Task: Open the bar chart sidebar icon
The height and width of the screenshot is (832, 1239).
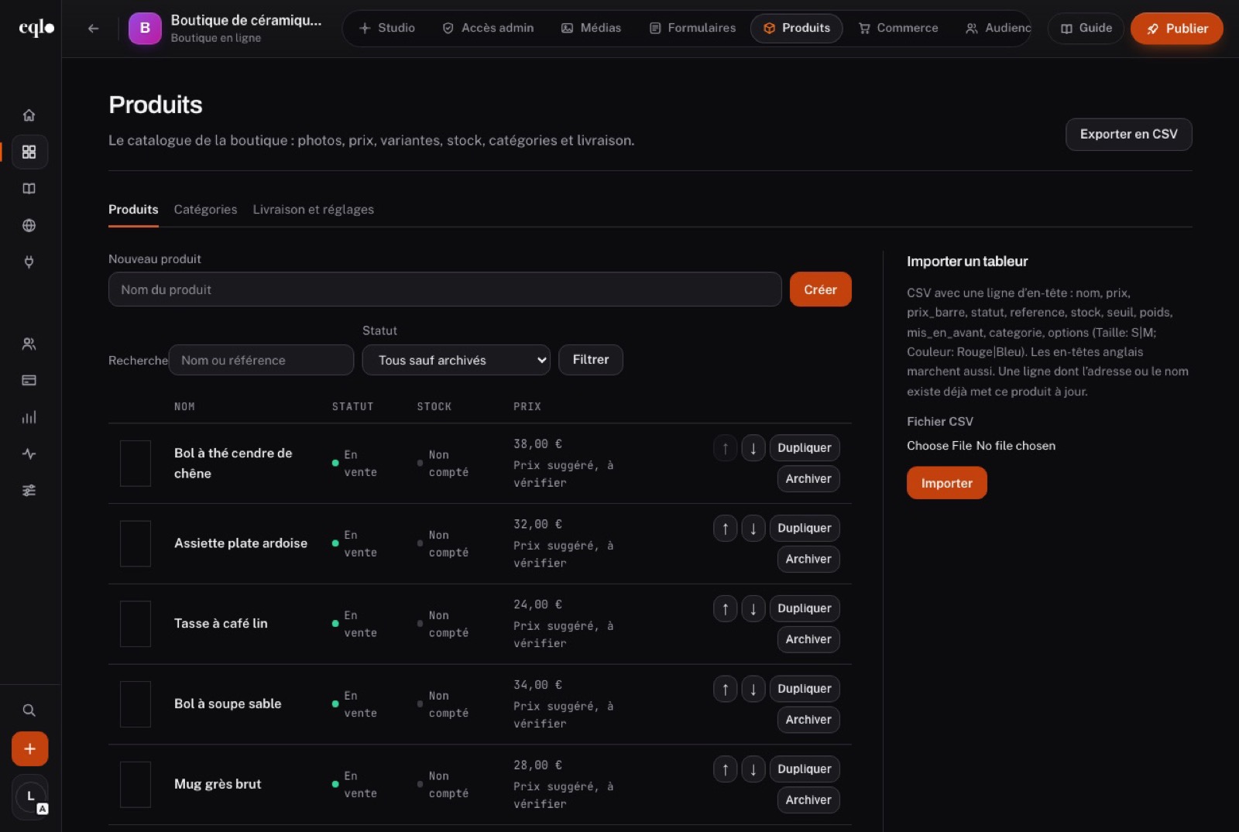Action: (29, 418)
